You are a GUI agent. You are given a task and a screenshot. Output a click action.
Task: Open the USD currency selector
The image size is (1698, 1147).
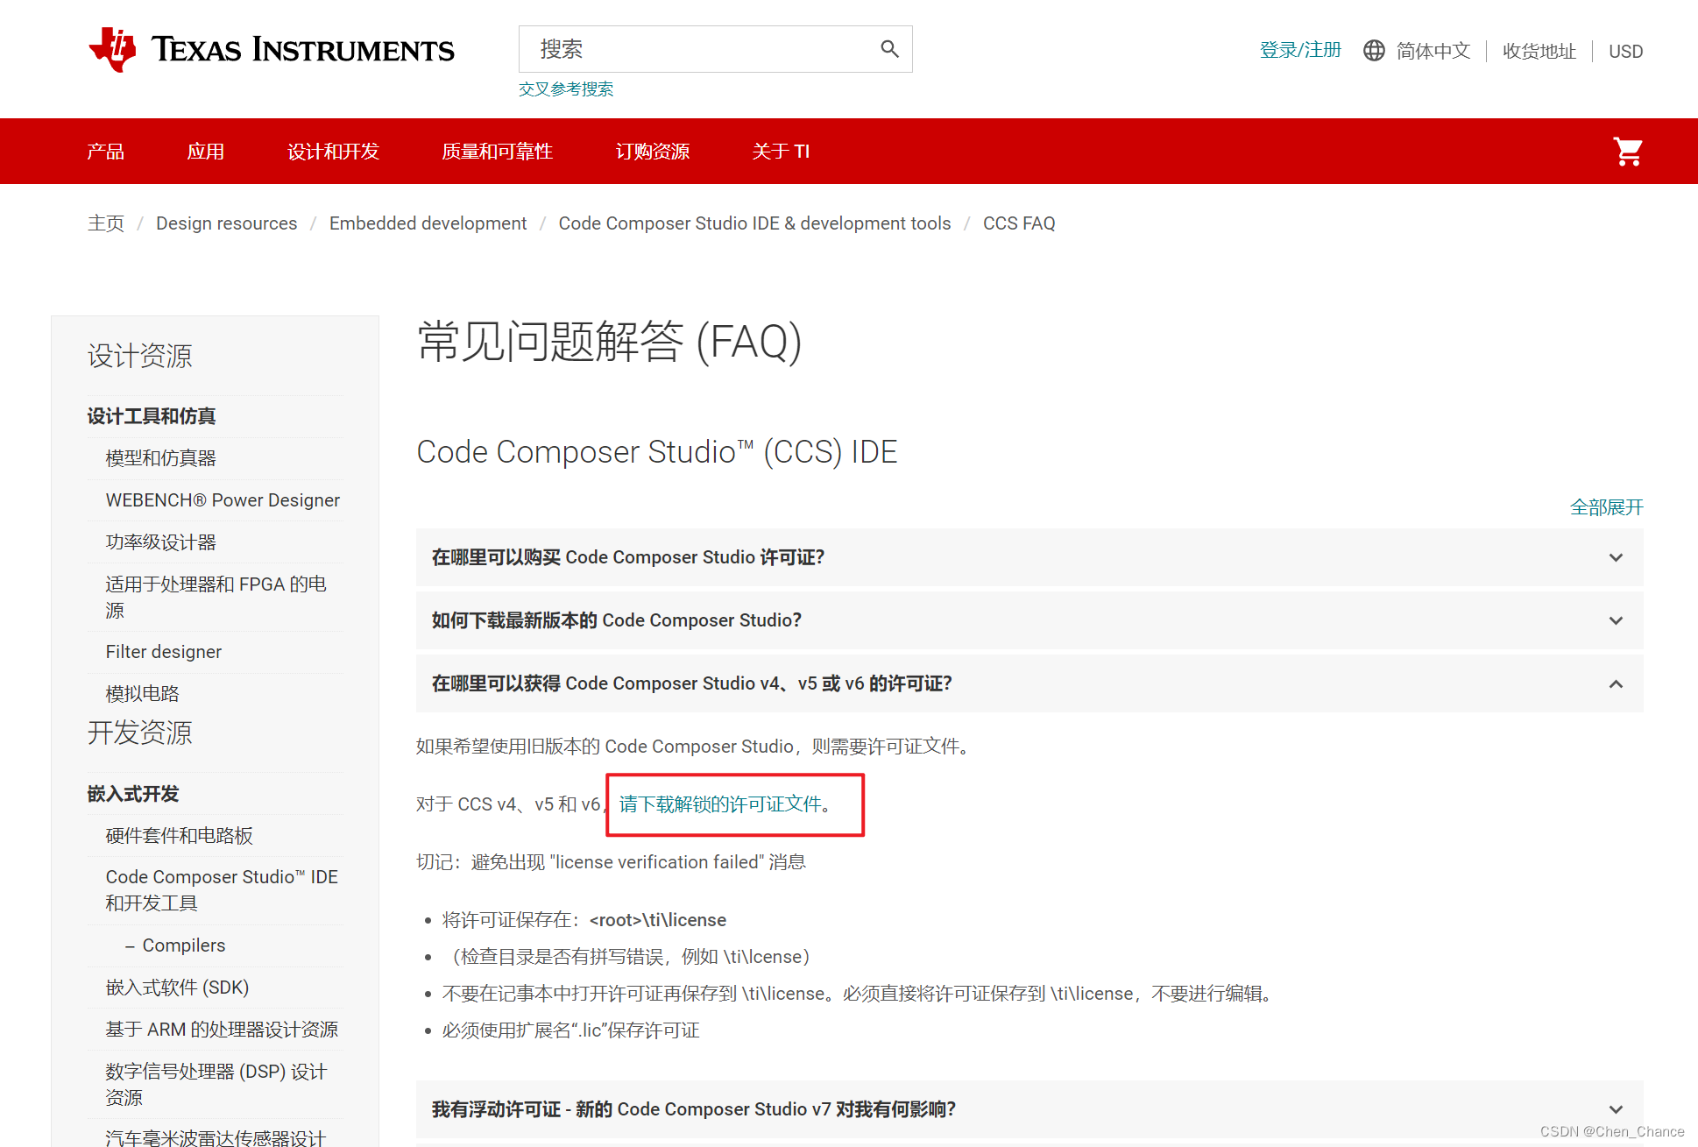1625,51
